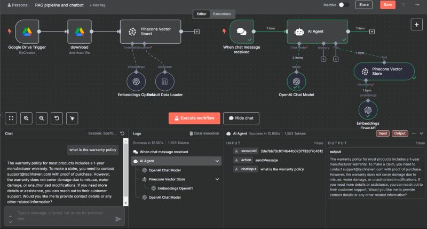
Task: Add a Memory sub-node to AI Agent
Action: [323, 59]
